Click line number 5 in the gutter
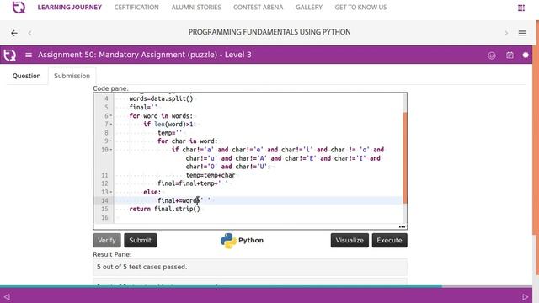539x303 pixels. tap(106, 108)
